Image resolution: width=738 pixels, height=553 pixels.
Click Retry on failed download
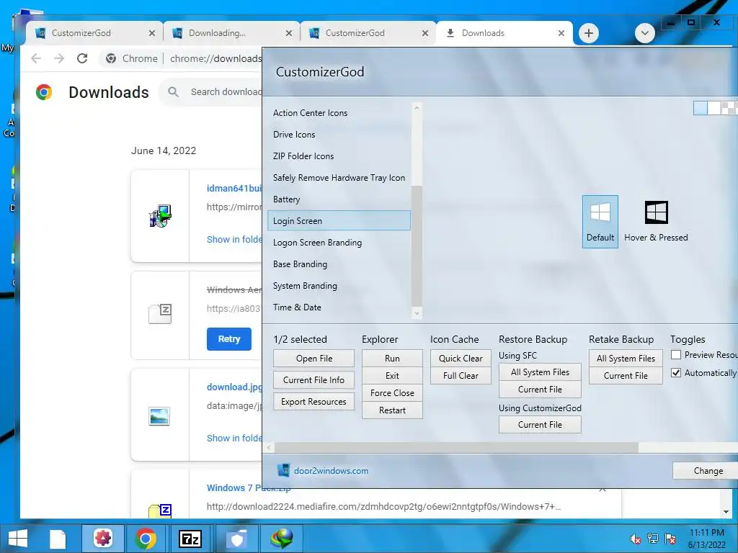(228, 339)
